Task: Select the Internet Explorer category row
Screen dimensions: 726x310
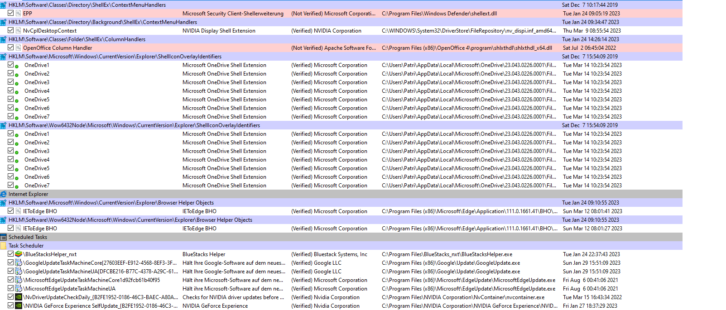Action: (341, 194)
